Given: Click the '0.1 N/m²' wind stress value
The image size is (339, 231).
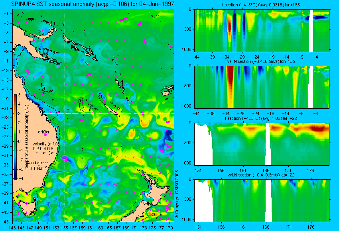Looking at the screenshot, I should [38, 168].
